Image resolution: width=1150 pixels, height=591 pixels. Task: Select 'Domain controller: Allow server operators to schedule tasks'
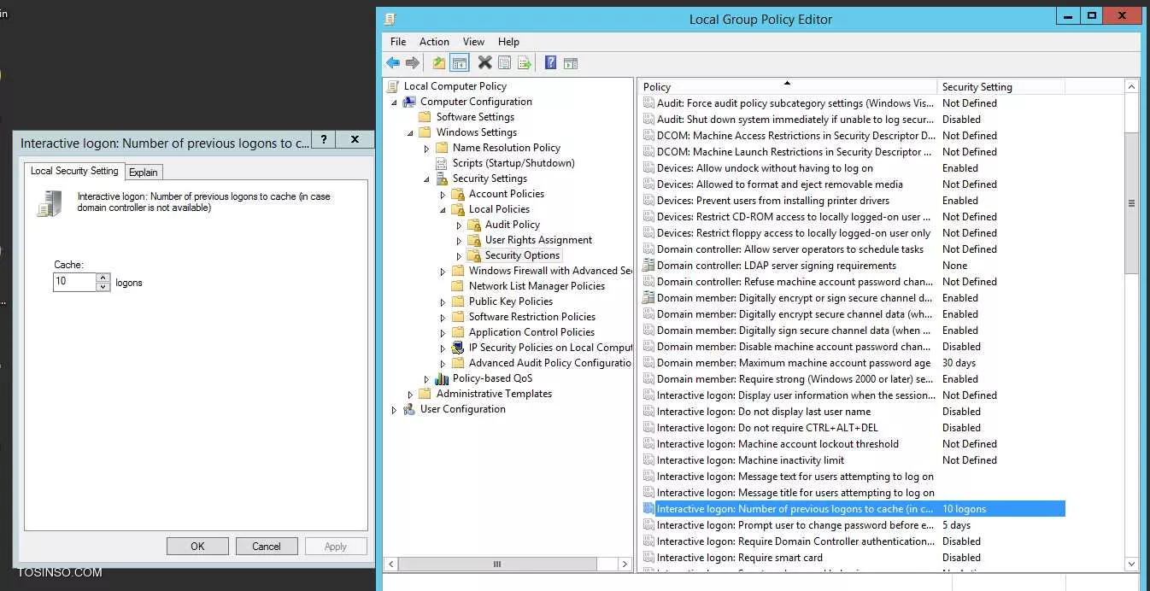pyautogui.click(x=790, y=249)
